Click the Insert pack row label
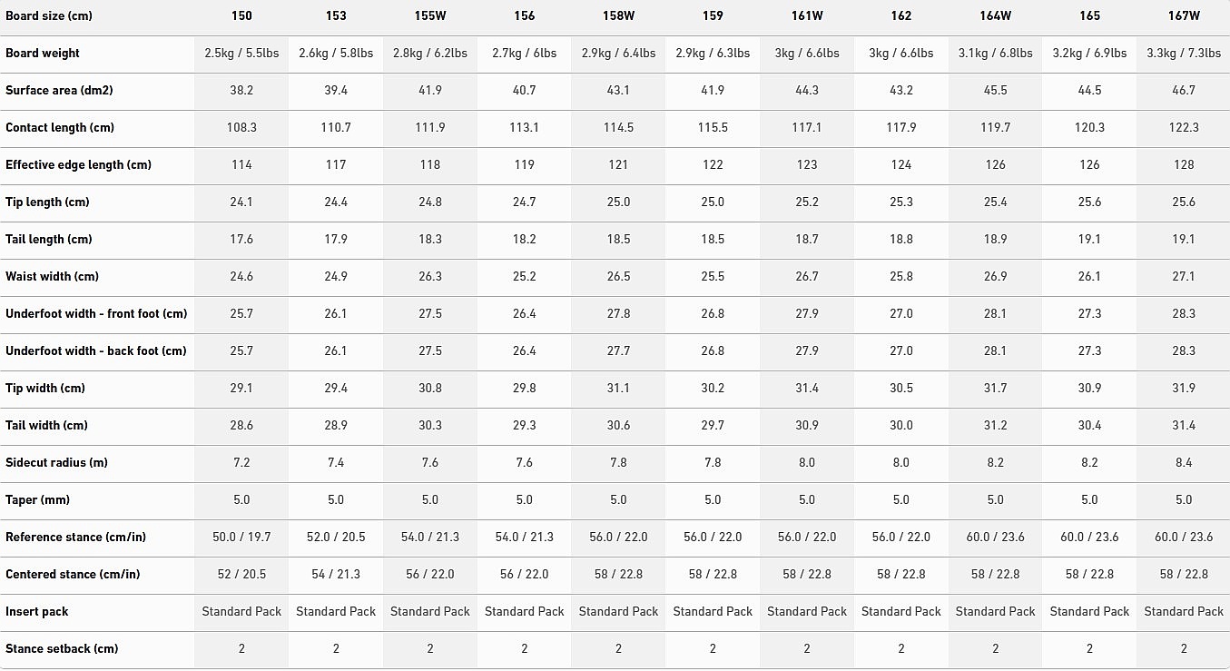 [37, 612]
